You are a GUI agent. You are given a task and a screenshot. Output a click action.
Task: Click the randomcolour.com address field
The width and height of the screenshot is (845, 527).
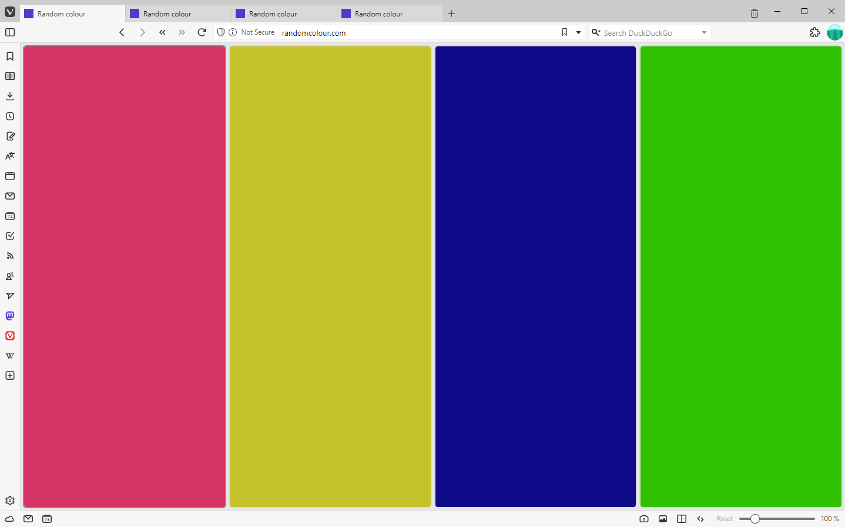click(x=417, y=33)
